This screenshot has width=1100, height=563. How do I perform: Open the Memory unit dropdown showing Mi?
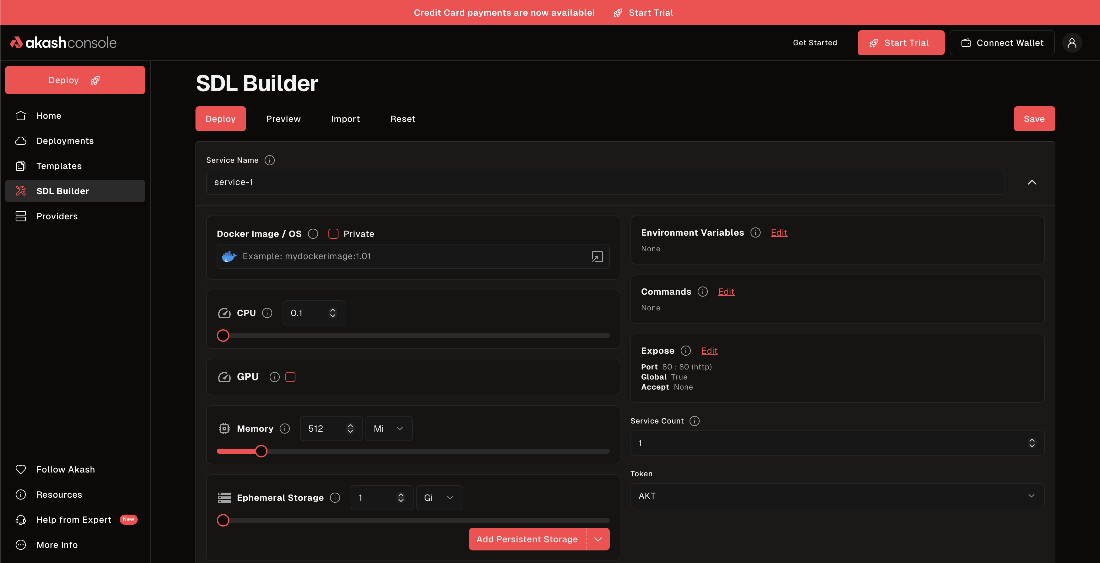coord(388,429)
